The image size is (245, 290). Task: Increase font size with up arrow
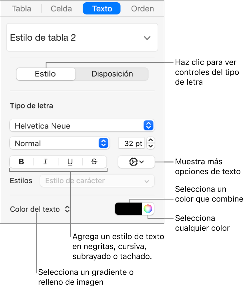click(152, 140)
